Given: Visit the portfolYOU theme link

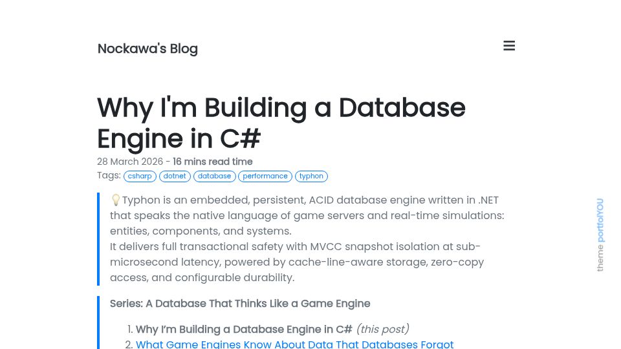Looking at the screenshot, I should (x=600, y=220).
